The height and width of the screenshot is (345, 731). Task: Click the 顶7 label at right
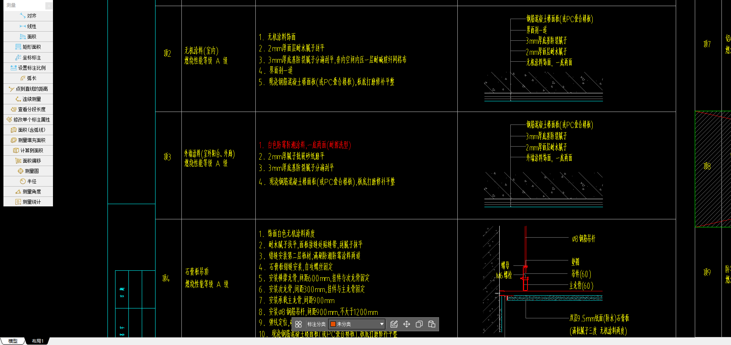point(707,44)
